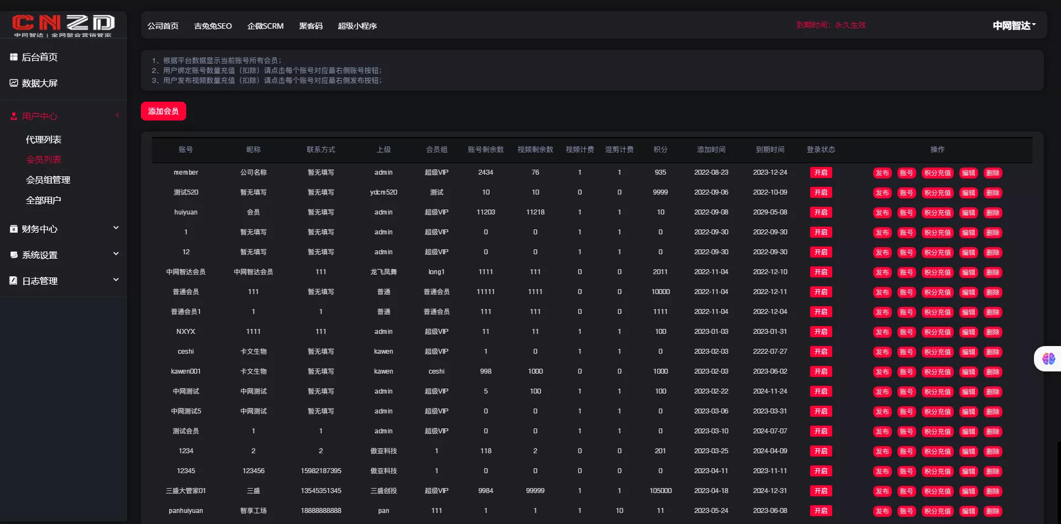This screenshot has height=524, width=1061.
Task: Toggle the 开启 status for huiyuan row
Action: 821,212
